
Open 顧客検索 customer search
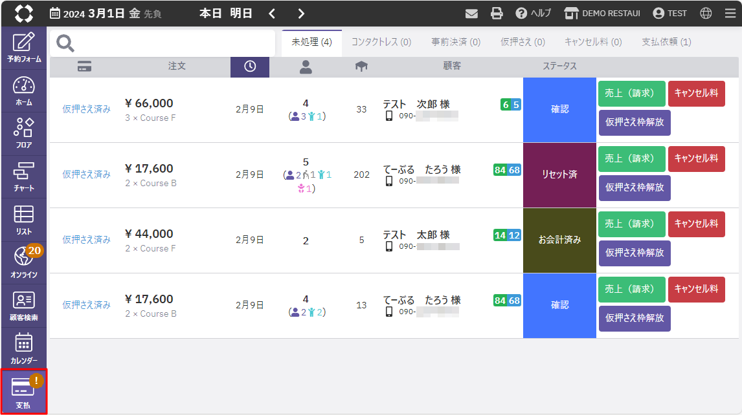(24, 306)
